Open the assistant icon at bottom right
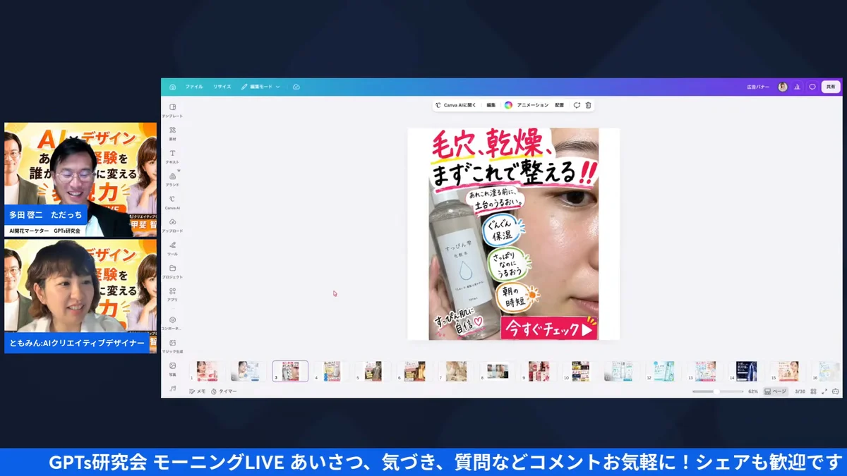847x476 pixels. tap(836, 391)
